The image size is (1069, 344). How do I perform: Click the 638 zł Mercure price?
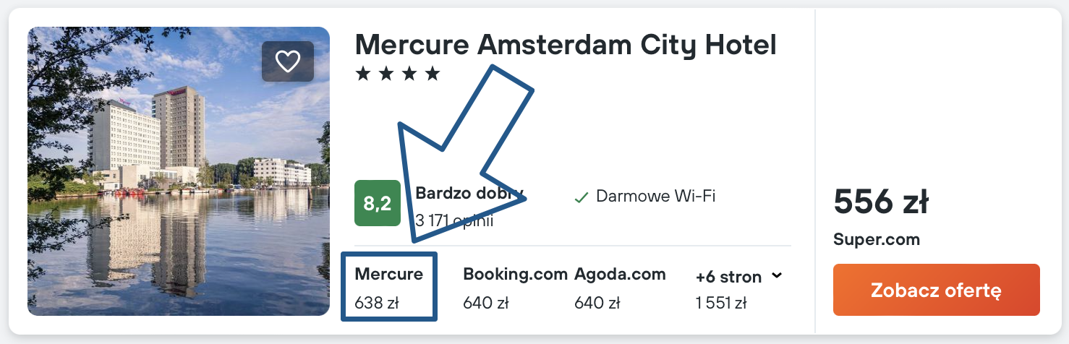(376, 303)
